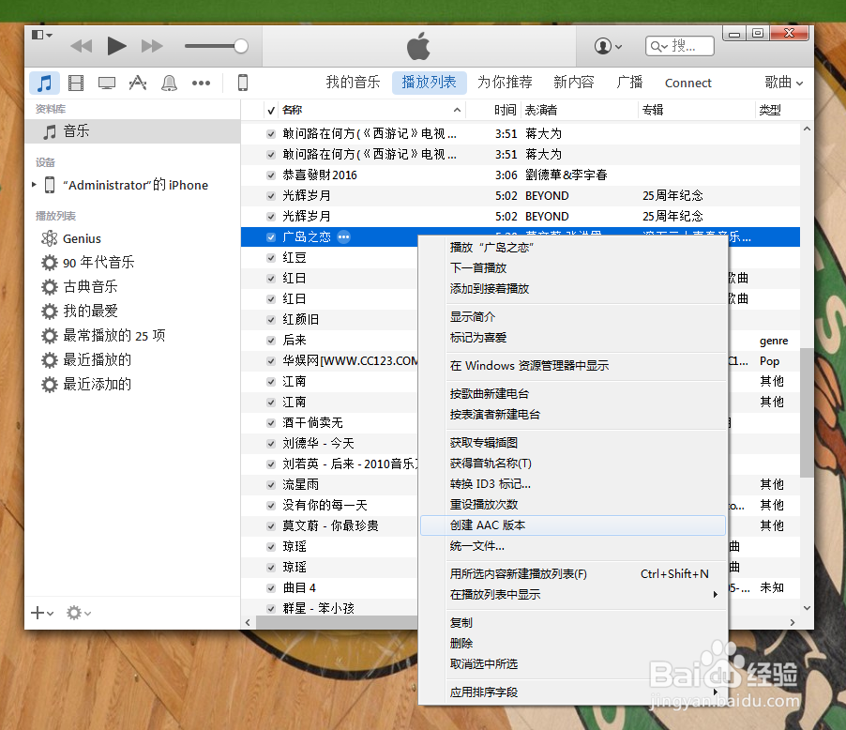Viewport: 846px width, 730px height.
Task: Show more libraries via the three-dot icon
Action: [x=202, y=84]
